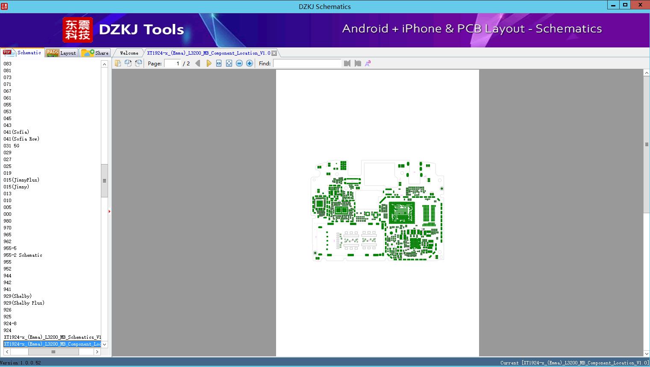This screenshot has width=650, height=367.
Task: Click the page number input box
Action: 173,63
